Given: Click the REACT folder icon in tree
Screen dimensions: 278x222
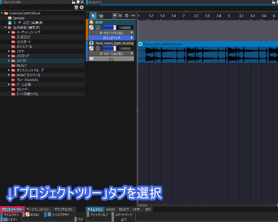Looking at the screenshot, I should click(13, 66).
